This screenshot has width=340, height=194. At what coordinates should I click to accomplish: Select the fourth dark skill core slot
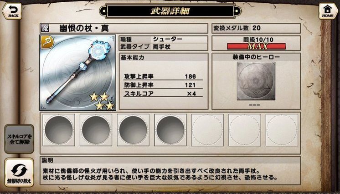coord(170,130)
